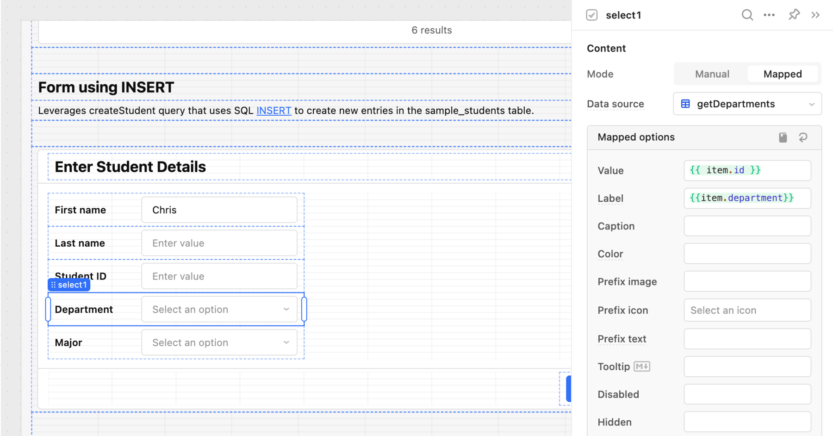Click the Prefix image input field
The height and width of the screenshot is (436, 833).
pos(747,281)
